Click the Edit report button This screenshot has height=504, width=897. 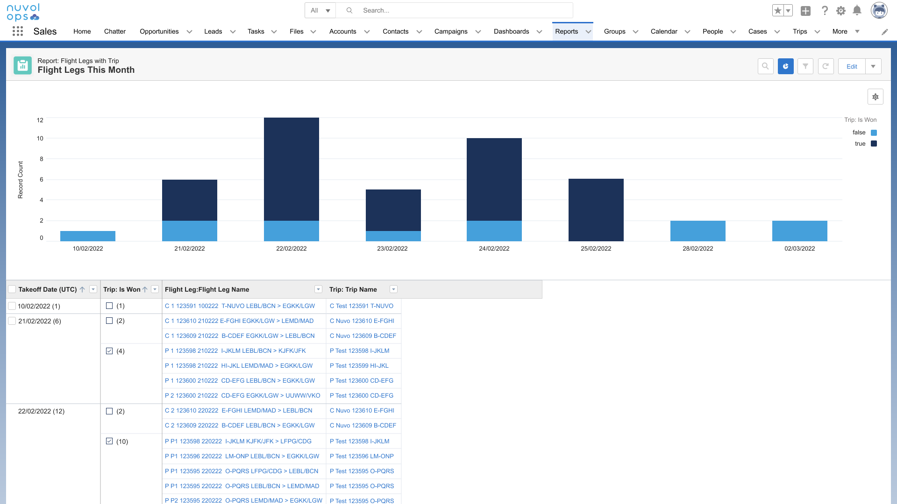(x=852, y=66)
